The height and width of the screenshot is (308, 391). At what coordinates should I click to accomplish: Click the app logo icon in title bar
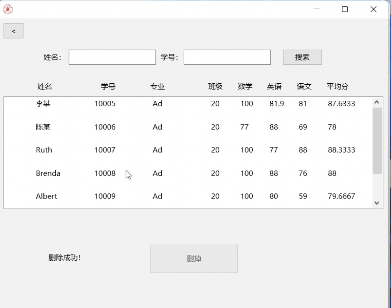point(8,9)
